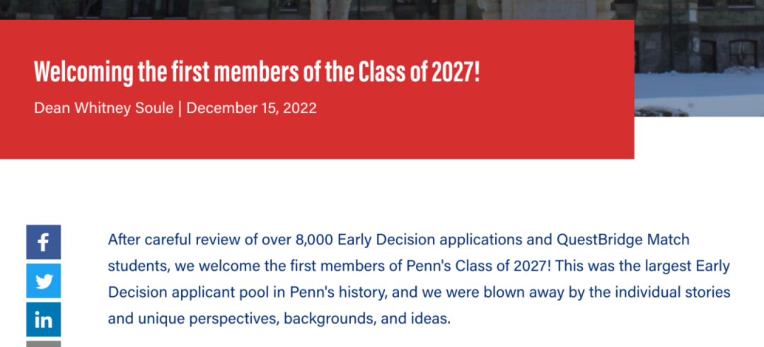Image resolution: width=764 pixels, height=347 pixels.
Task: Click 'Class of 2027!' in the headline
Action: pos(419,73)
